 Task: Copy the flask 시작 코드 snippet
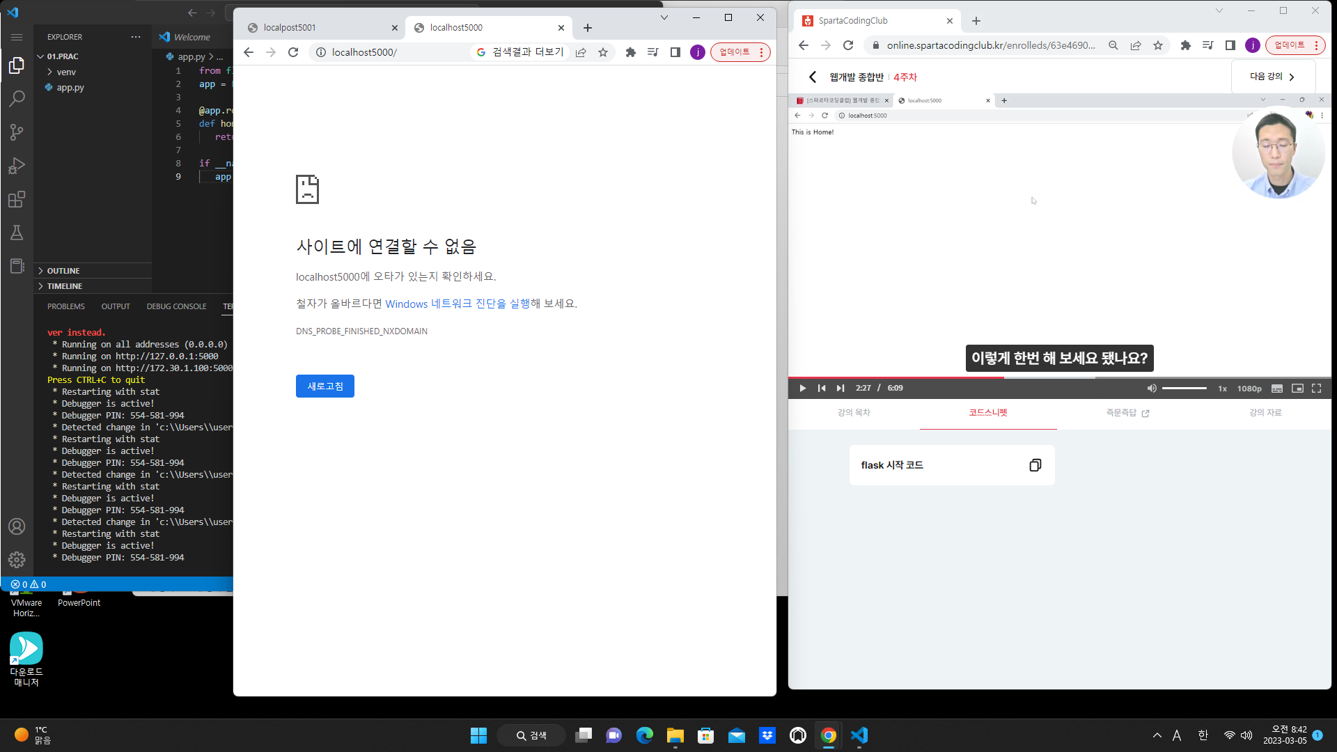pos(1035,465)
